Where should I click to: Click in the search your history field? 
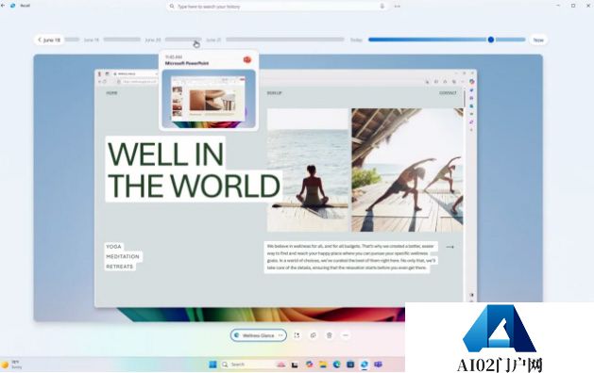277,7
